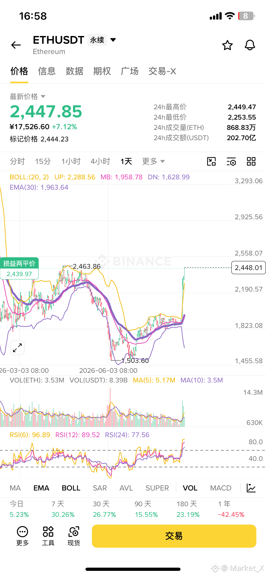Tap the 24h最高价 value 2,449.47
This screenshot has height=576, width=266.
[x=242, y=107]
